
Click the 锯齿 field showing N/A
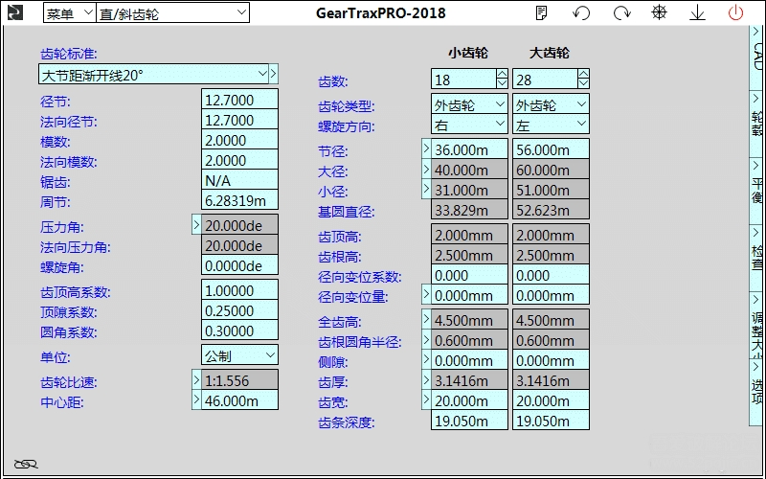tap(239, 179)
